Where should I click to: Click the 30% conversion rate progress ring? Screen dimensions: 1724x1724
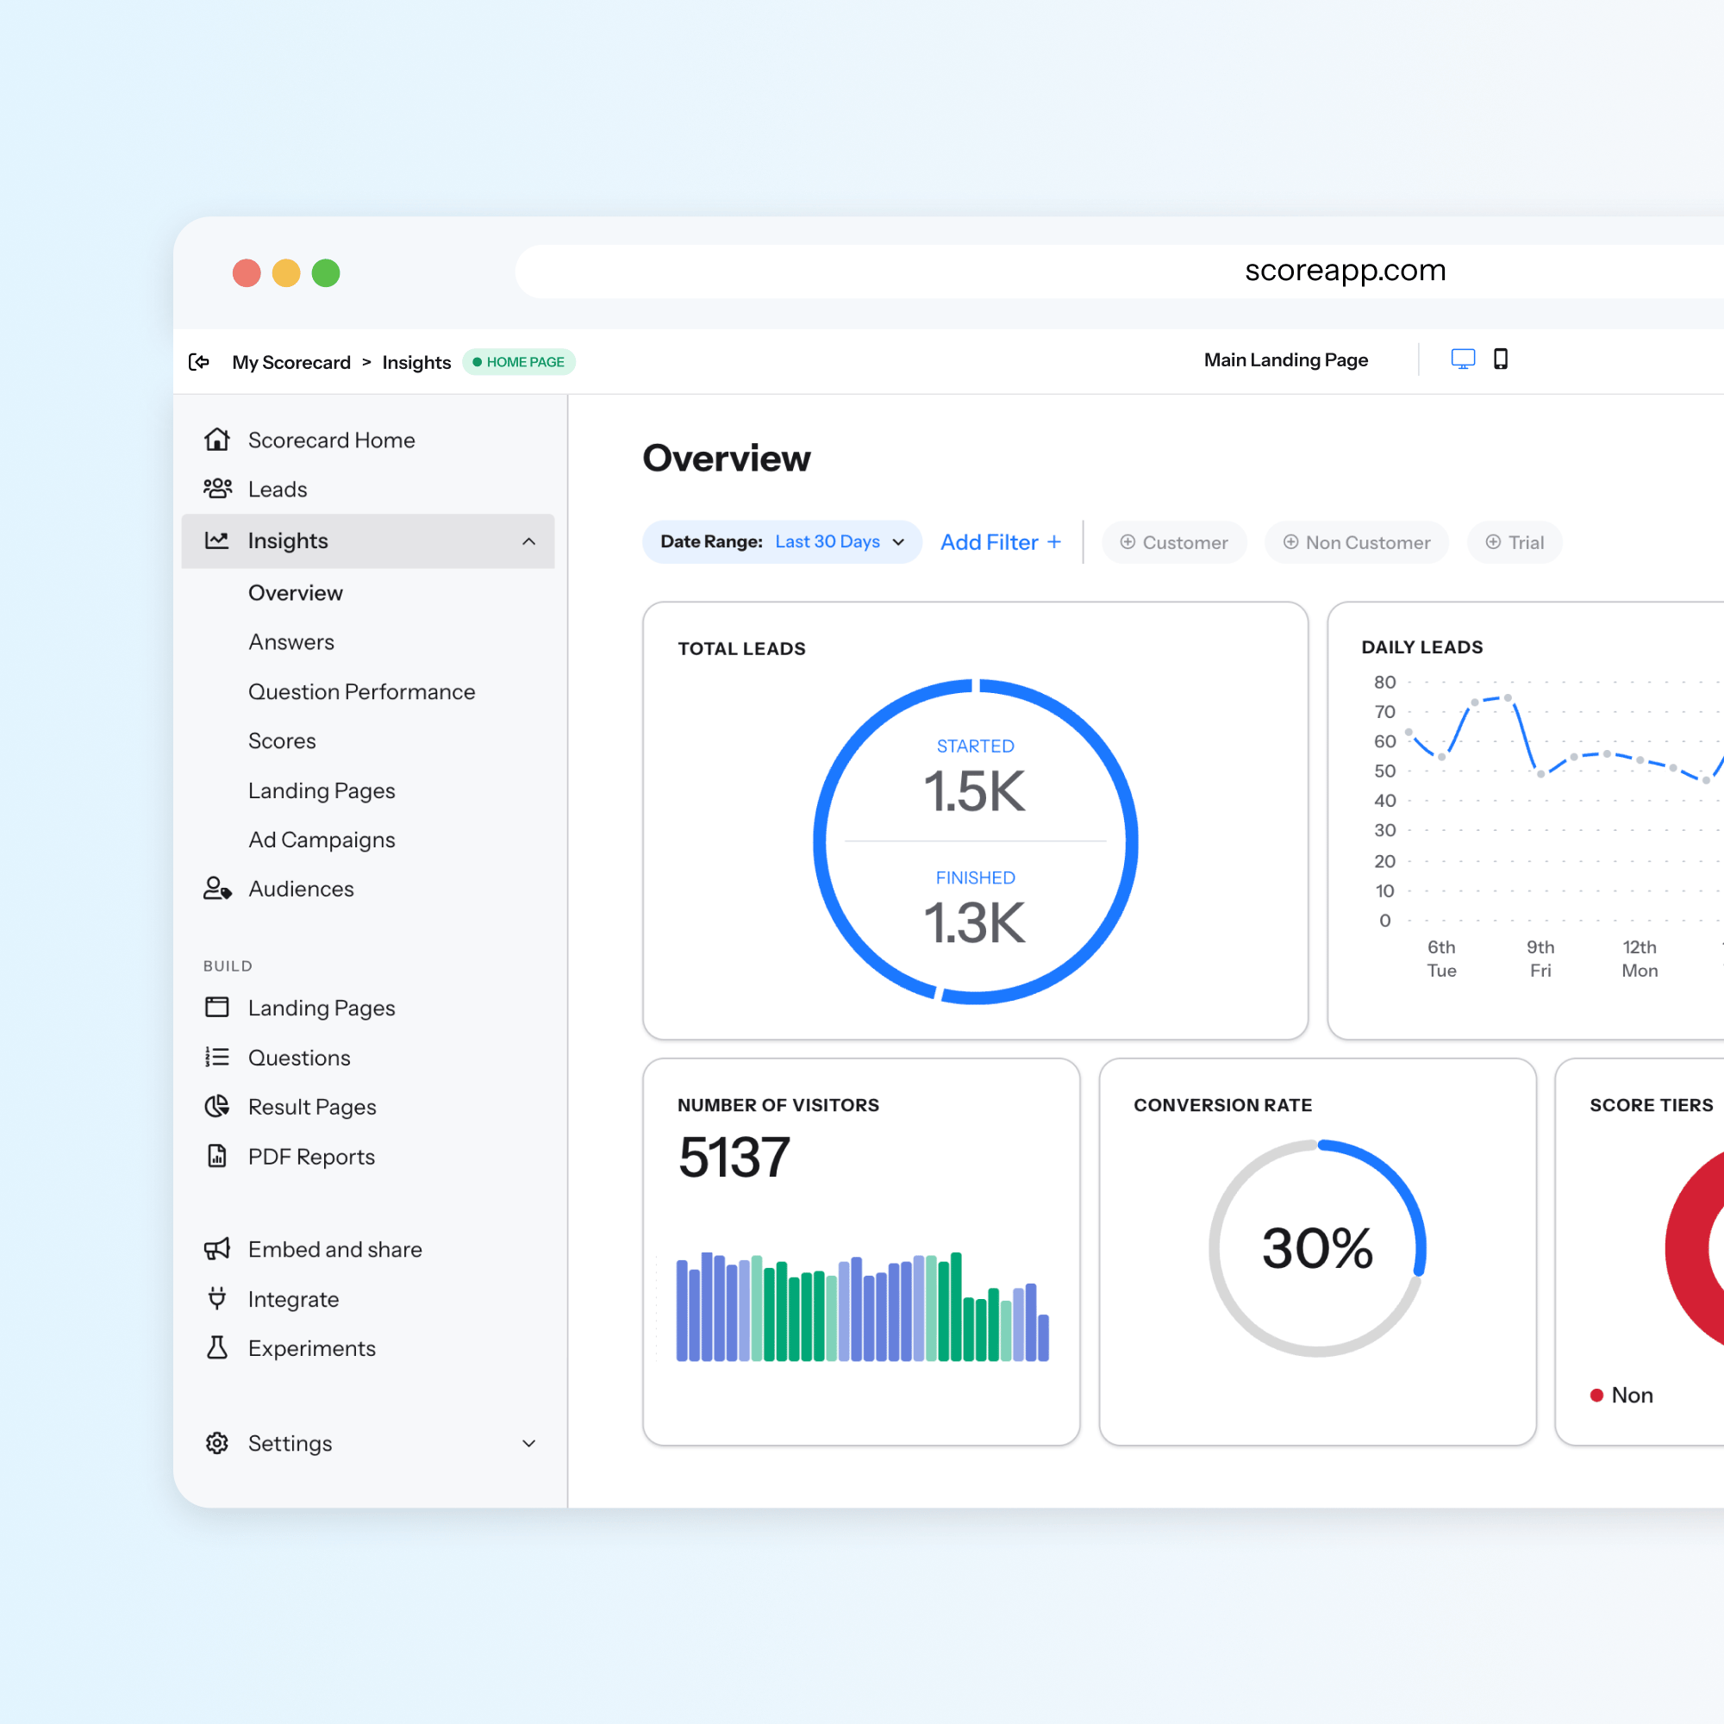pyautogui.click(x=1317, y=1247)
